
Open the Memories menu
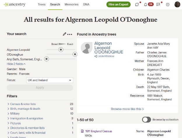click(71, 4)
